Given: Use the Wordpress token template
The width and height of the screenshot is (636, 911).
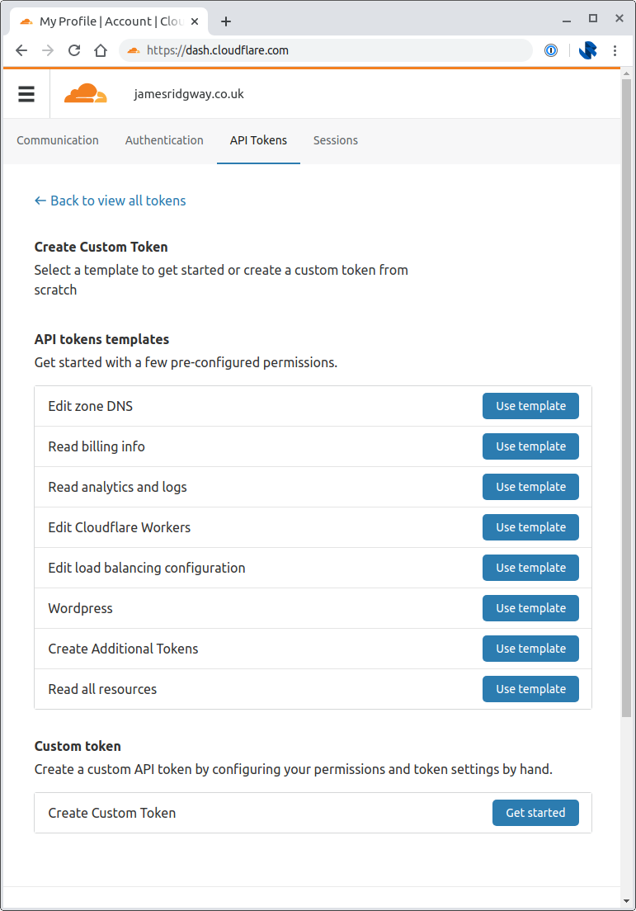Looking at the screenshot, I should point(530,608).
